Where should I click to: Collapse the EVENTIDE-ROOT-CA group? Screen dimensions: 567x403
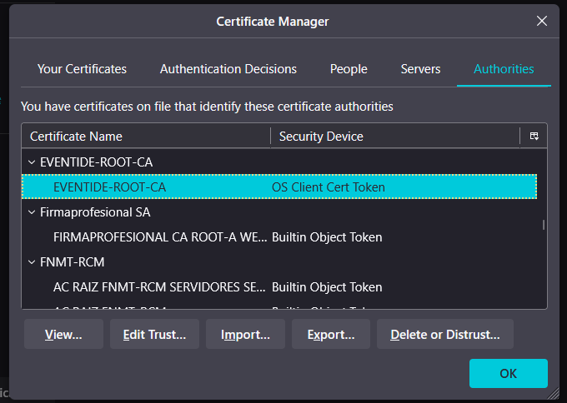(32, 162)
